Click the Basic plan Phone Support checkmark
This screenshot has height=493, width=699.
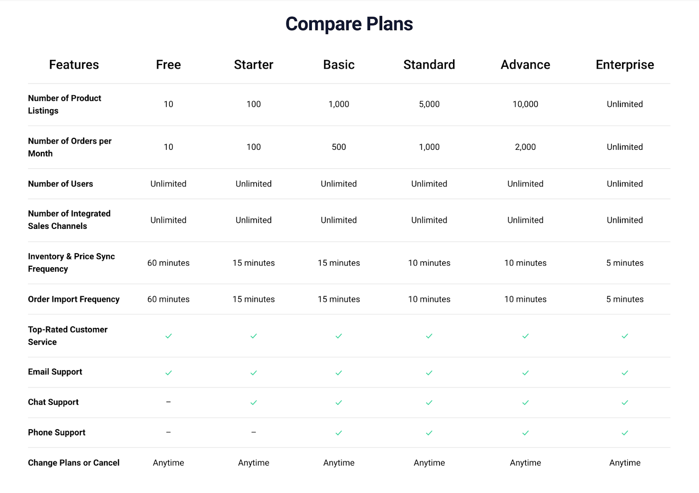(339, 433)
